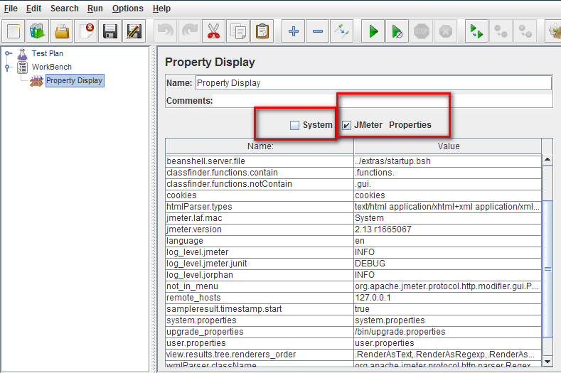The image size is (561, 373).
Task: Click the Cut scissors icon
Action: (213, 31)
